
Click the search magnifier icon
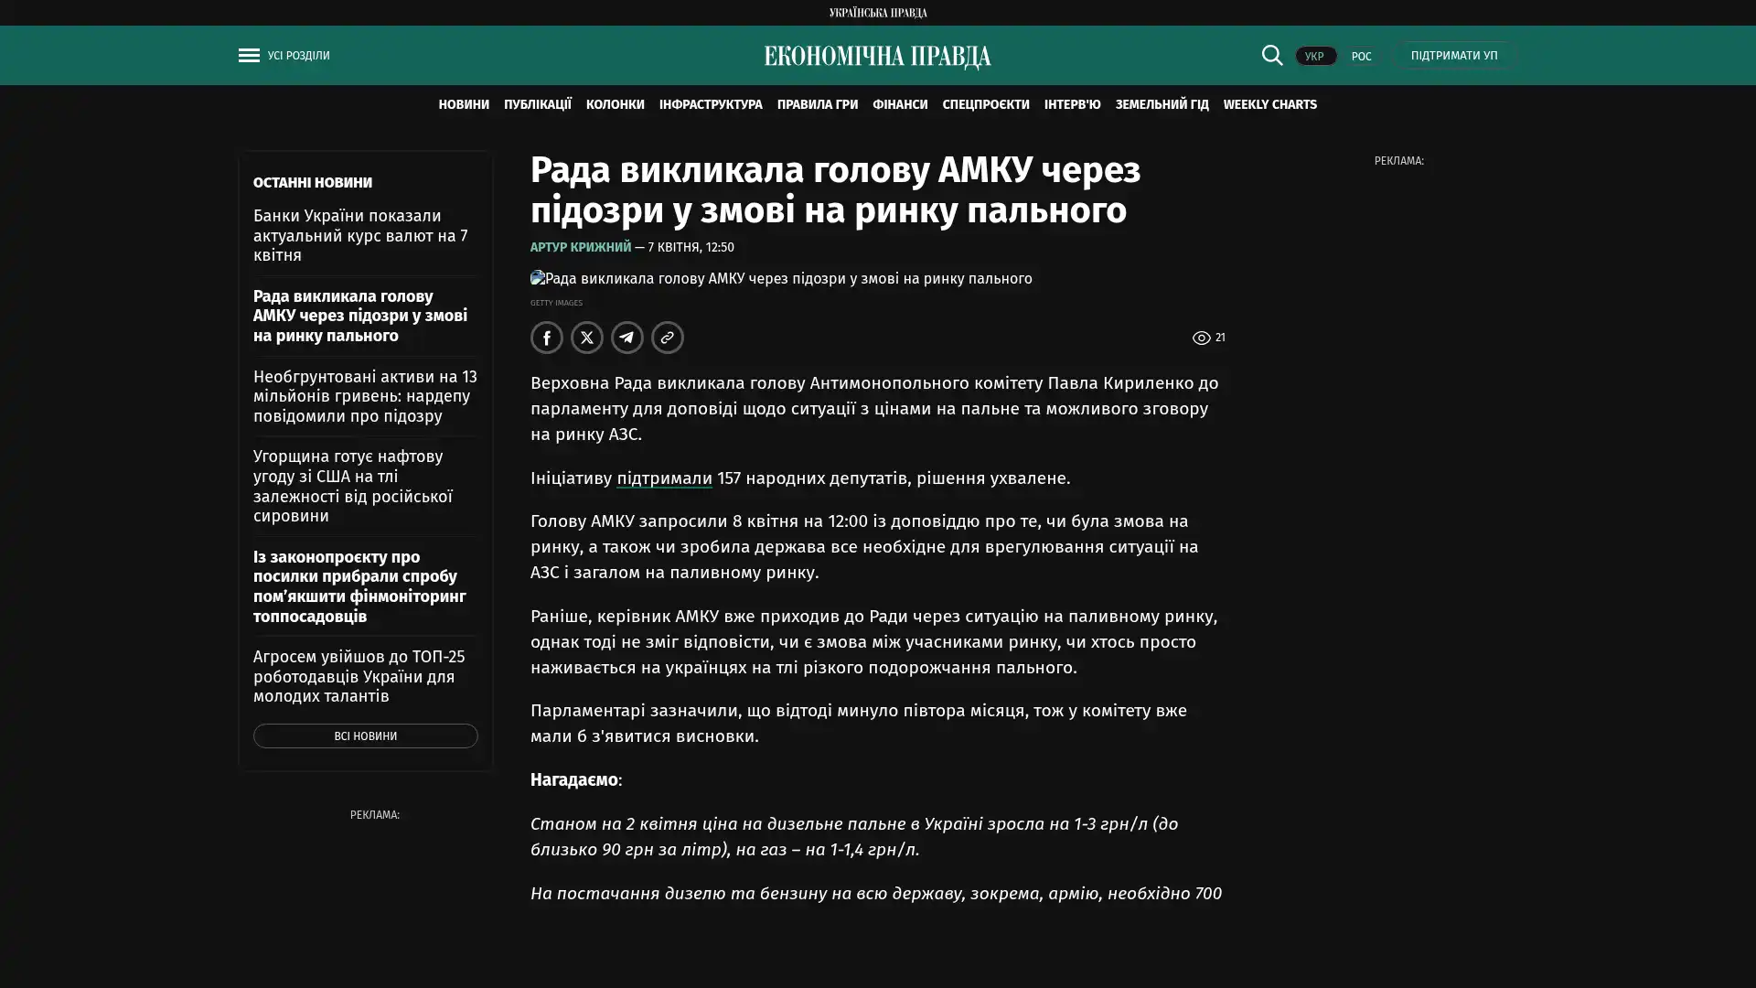pyautogui.click(x=1271, y=56)
